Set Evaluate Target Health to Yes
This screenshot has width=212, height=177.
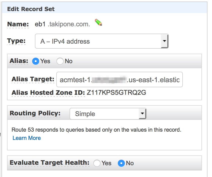click(97, 163)
